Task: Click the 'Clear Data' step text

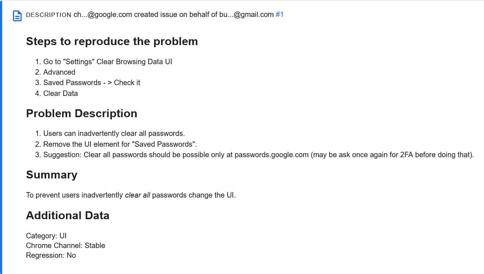Action: coord(61,93)
